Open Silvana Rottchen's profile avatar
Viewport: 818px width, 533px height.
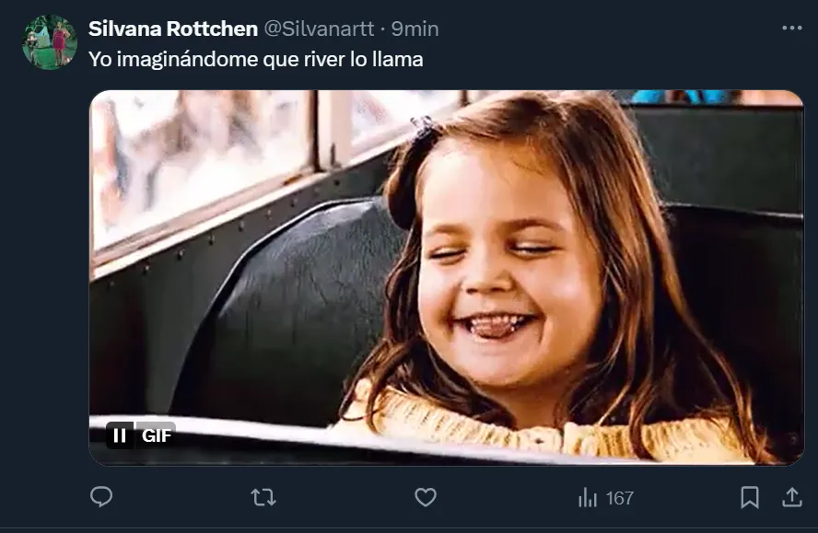pyautogui.click(x=50, y=42)
